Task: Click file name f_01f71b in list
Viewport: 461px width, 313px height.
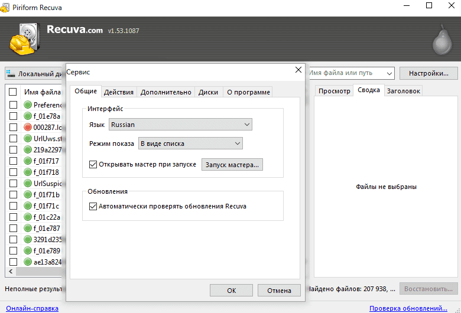Action: 47,194
